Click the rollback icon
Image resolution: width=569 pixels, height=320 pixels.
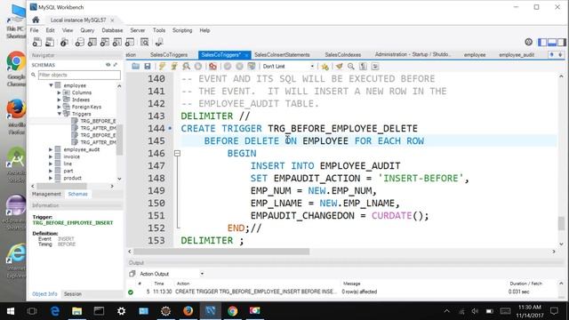(x=239, y=67)
